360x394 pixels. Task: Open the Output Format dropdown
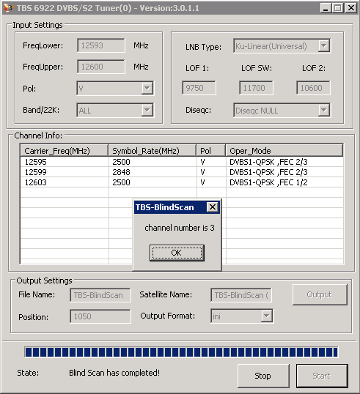(x=267, y=316)
